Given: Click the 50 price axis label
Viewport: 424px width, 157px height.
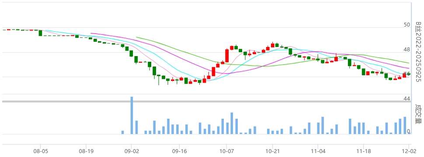Looking at the screenshot, I should coord(407,25).
